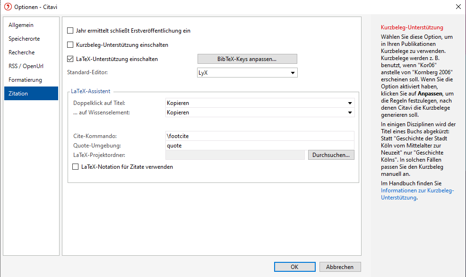Click the 'Cite-Kommando:' label

click(x=95, y=136)
